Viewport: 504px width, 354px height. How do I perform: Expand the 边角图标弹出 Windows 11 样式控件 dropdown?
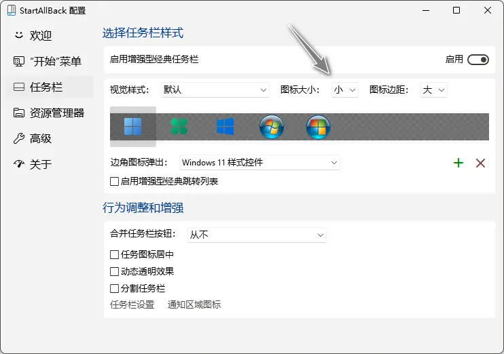click(259, 163)
